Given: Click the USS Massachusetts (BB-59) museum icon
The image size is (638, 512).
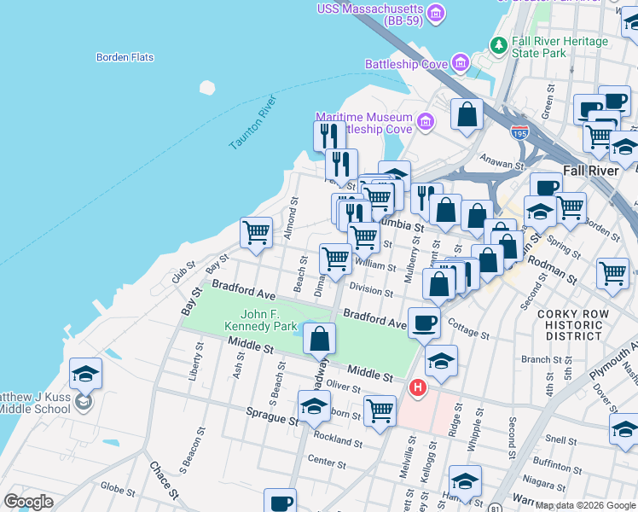Looking at the screenshot, I should [x=436, y=15].
